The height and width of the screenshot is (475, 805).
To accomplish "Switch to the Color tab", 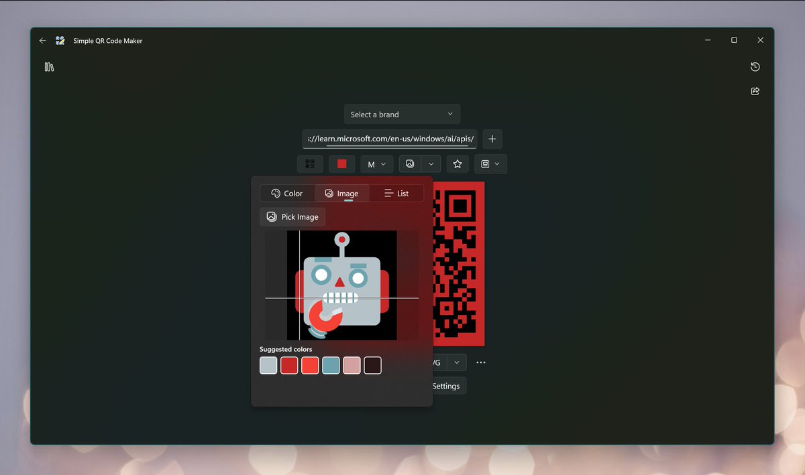I will [x=287, y=194].
